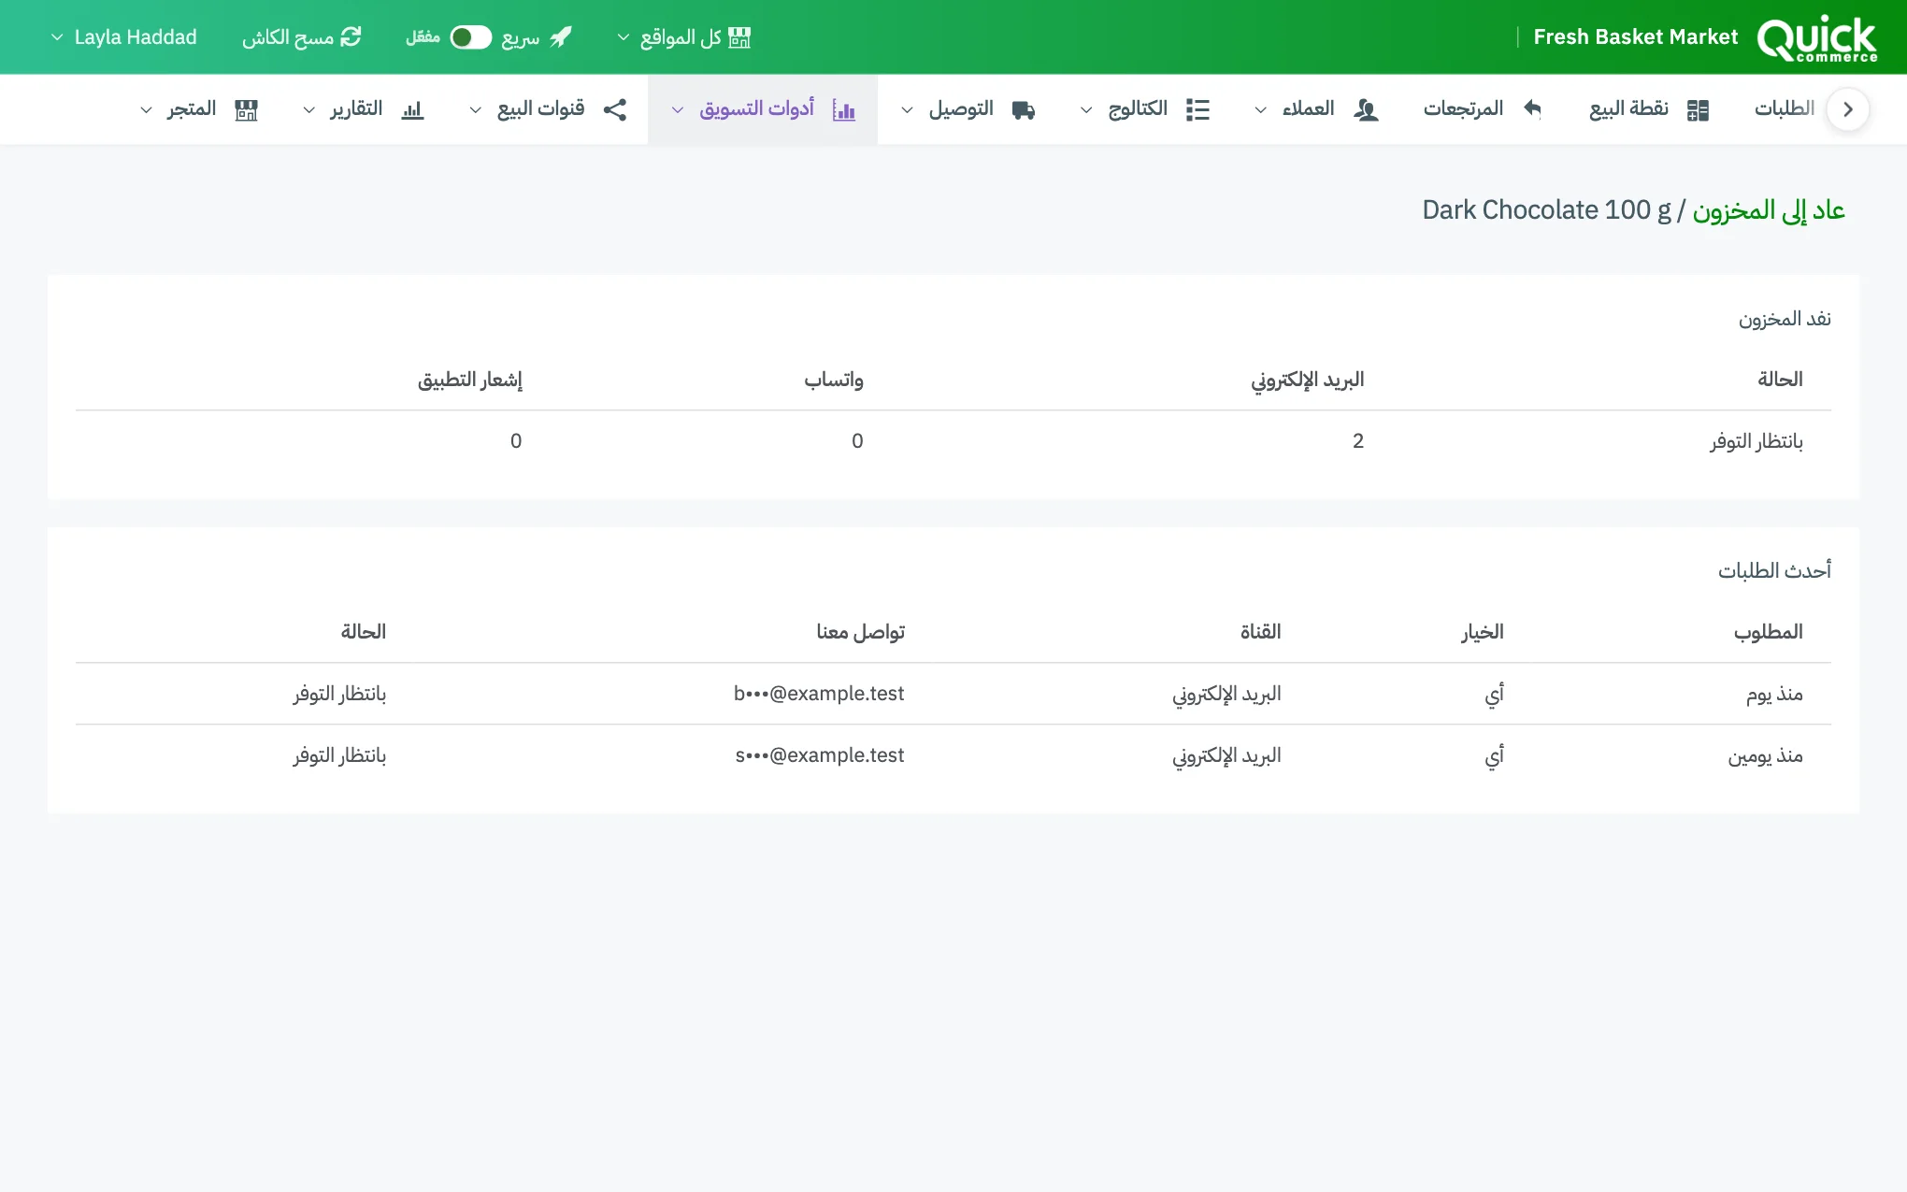The height and width of the screenshot is (1192, 1907).
Task: Click the point-of-sale icon beside نقطة البيع
Action: tap(1698, 109)
